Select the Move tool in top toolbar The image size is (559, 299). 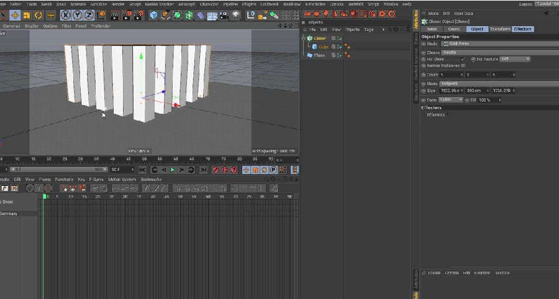[x=15, y=15]
